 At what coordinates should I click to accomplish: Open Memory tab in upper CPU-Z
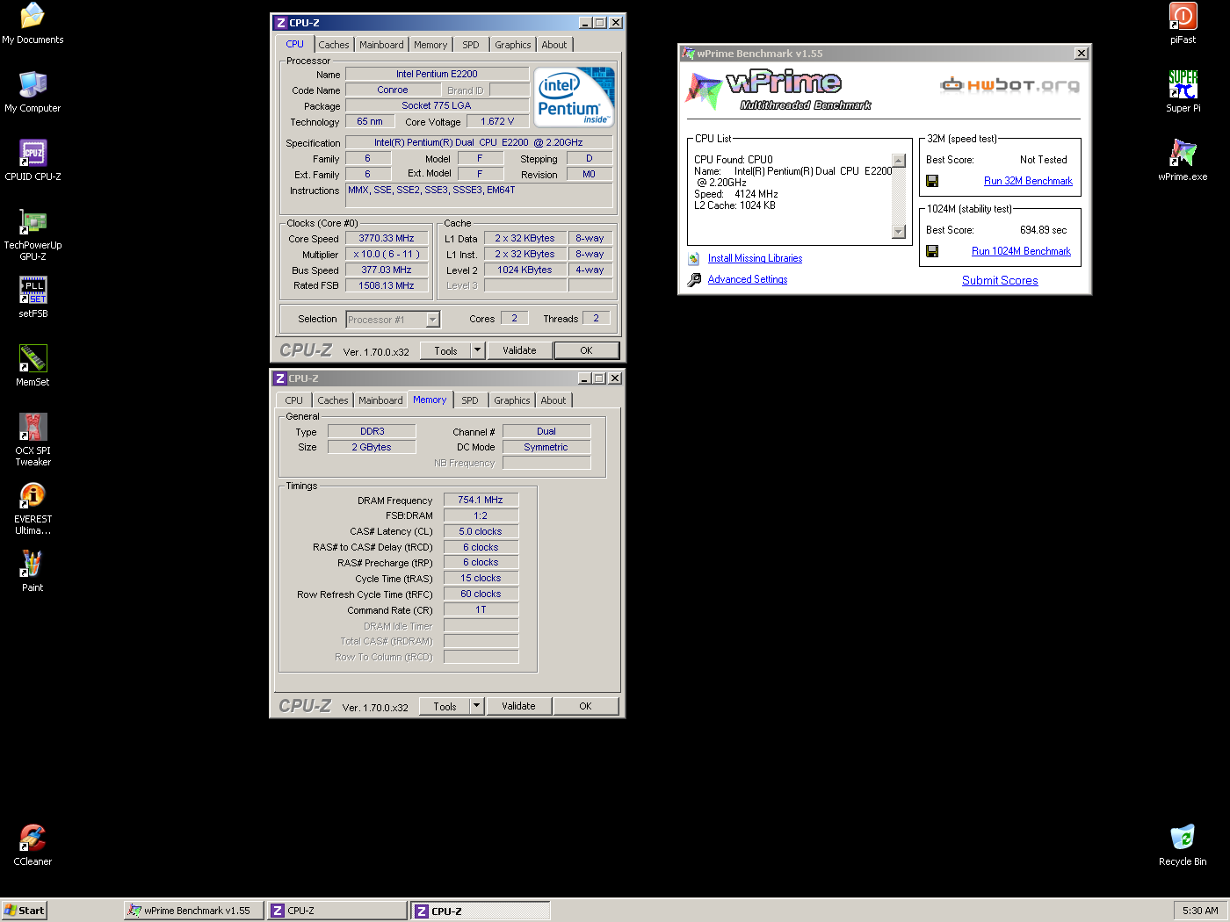(430, 45)
